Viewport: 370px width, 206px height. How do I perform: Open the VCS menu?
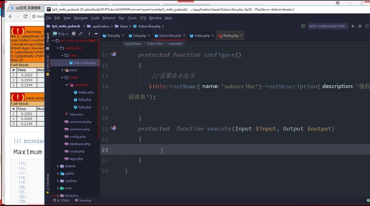coord(143,18)
